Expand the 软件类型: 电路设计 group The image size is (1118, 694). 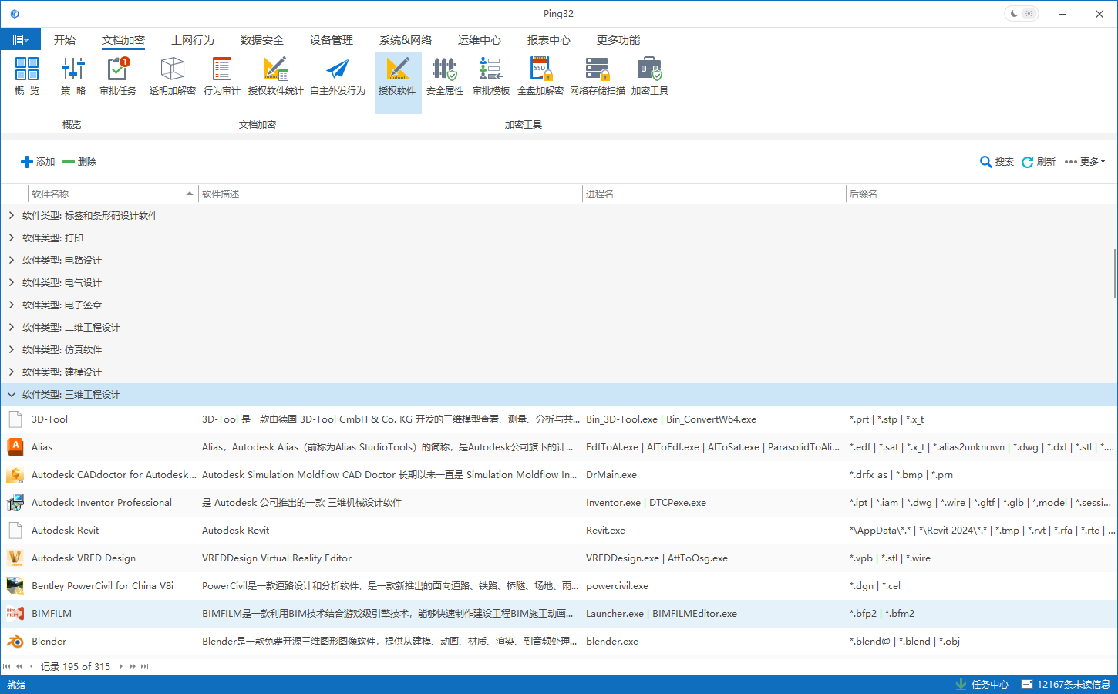click(12, 261)
